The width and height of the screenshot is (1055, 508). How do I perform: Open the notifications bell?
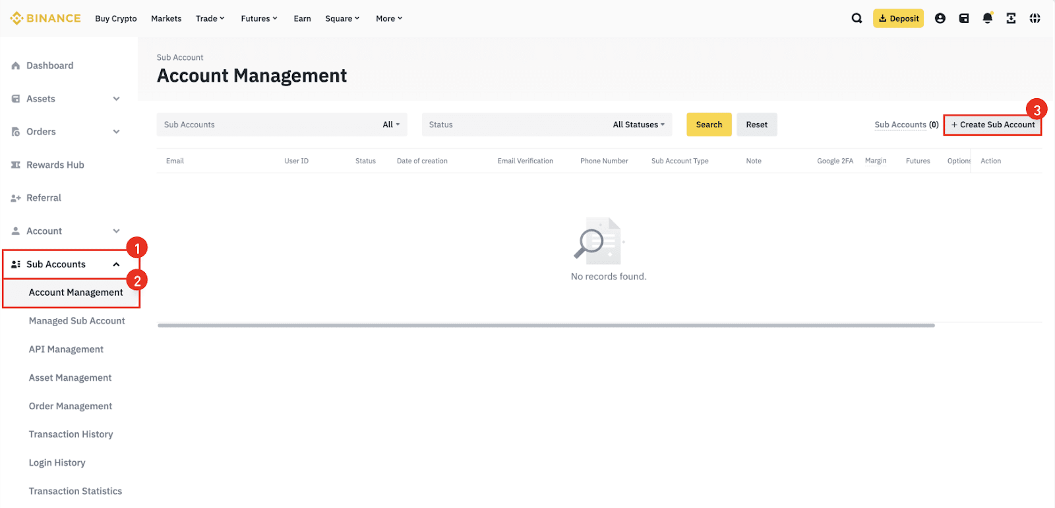[987, 18]
